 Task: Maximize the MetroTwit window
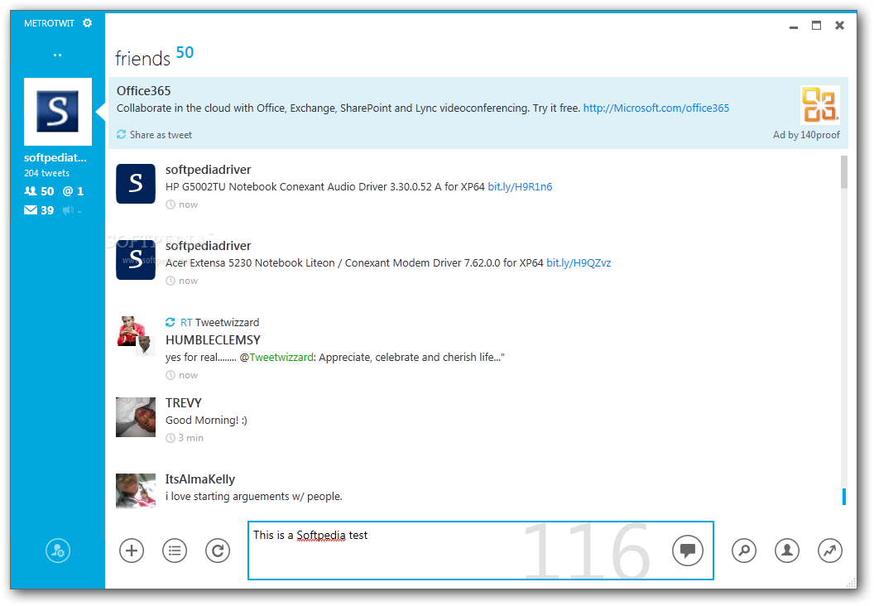[816, 25]
